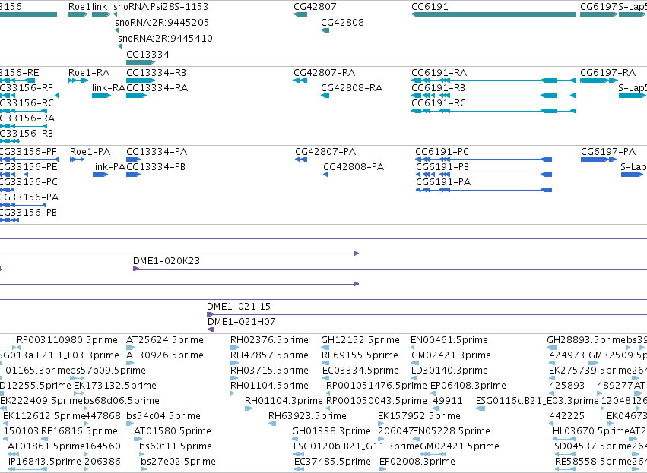Viewport: 647px width, 473px height.
Task: Select the CG33156-PE protein feature
Action: pos(14,175)
